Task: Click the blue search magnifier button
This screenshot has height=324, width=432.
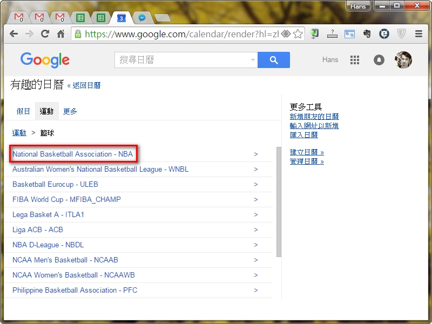Action: 274,60
